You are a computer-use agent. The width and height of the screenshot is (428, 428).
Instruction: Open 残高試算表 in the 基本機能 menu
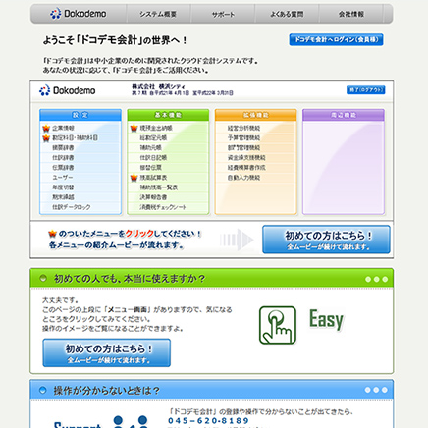[153, 178]
